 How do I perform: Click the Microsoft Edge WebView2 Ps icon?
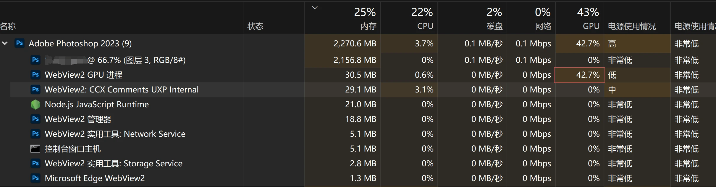[x=35, y=178]
